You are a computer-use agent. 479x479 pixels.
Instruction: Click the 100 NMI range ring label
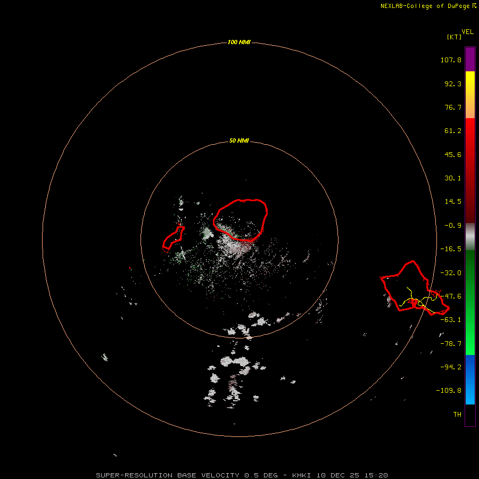coord(239,42)
